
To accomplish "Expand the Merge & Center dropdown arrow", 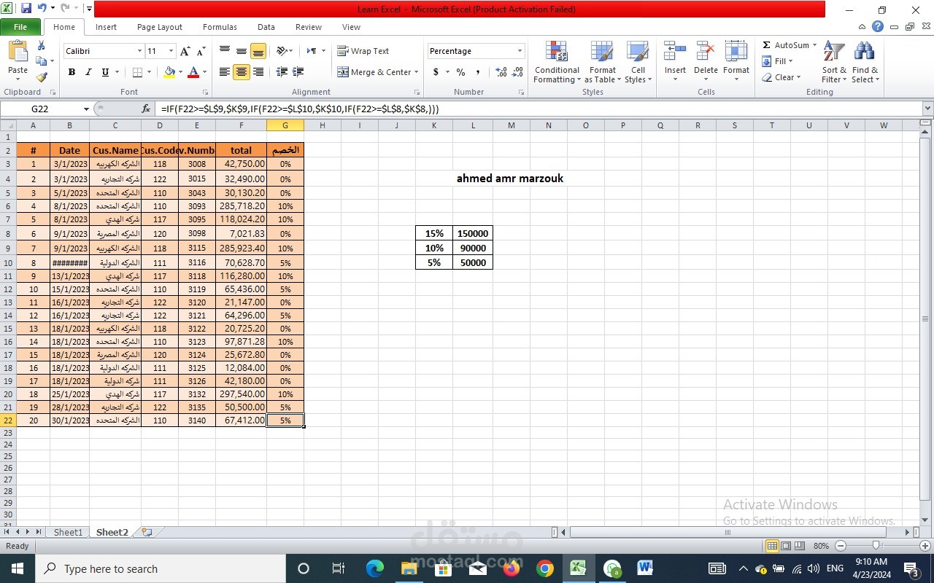I will pyautogui.click(x=416, y=72).
